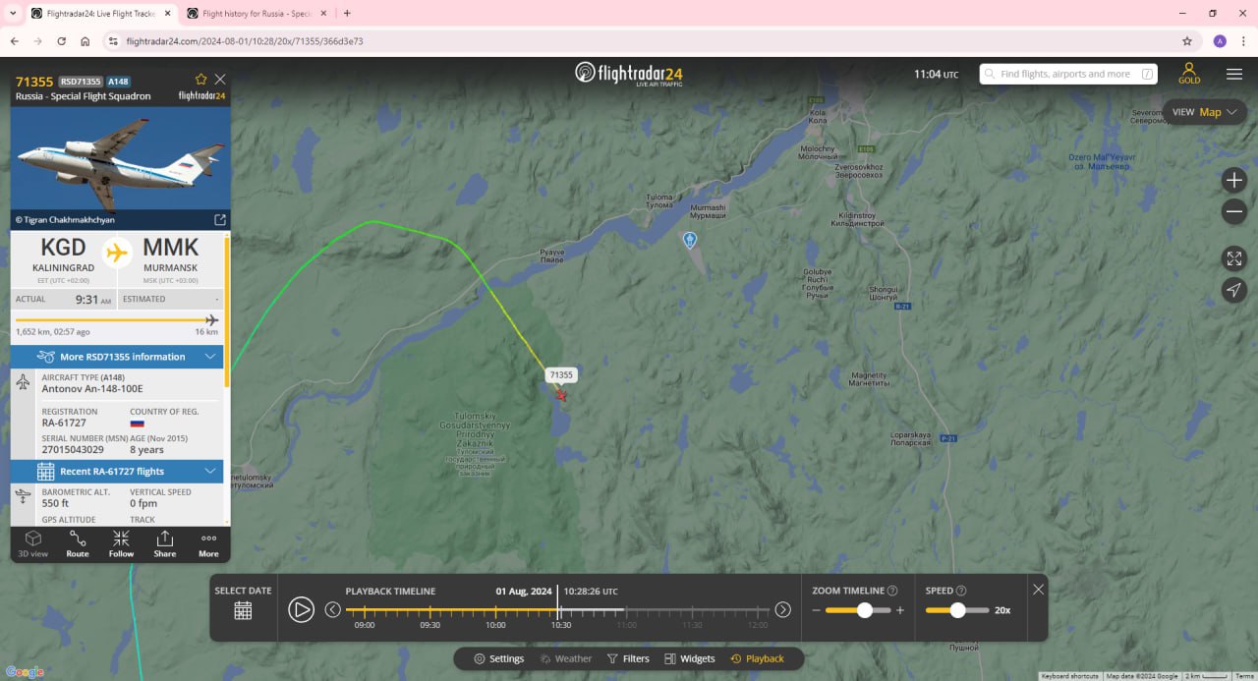Add flight 71355 to favorites star
The height and width of the screenshot is (681, 1258).
[x=201, y=80]
